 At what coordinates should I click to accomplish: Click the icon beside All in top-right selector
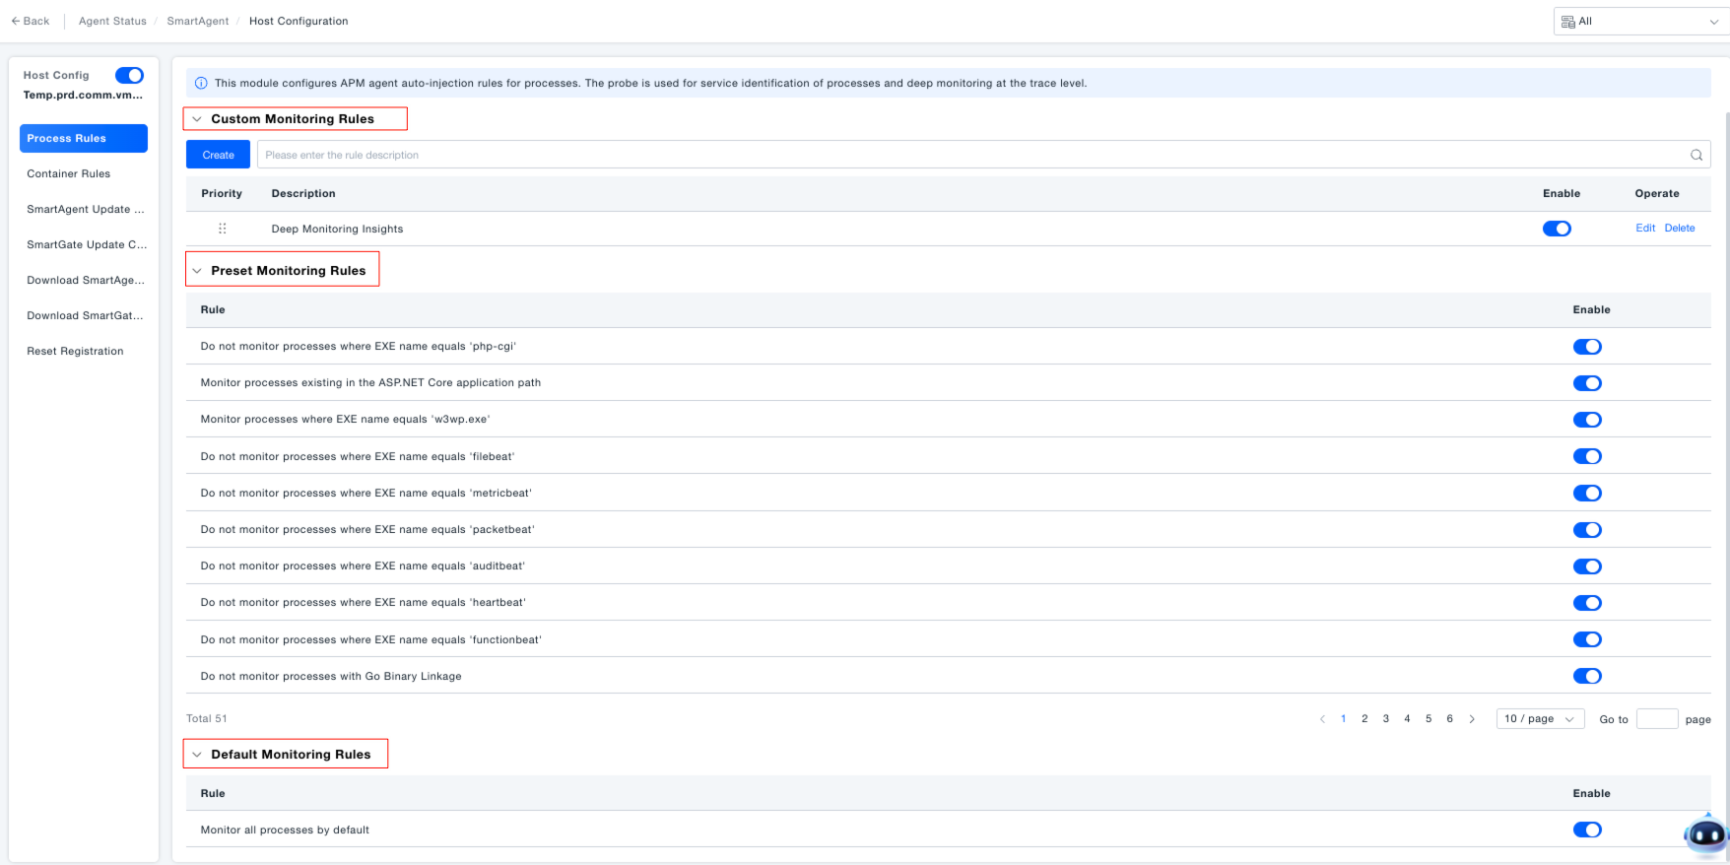(x=1567, y=22)
